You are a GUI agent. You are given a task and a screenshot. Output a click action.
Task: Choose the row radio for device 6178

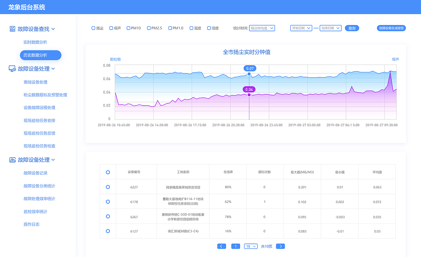pyautogui.click(x=108, y=202)
